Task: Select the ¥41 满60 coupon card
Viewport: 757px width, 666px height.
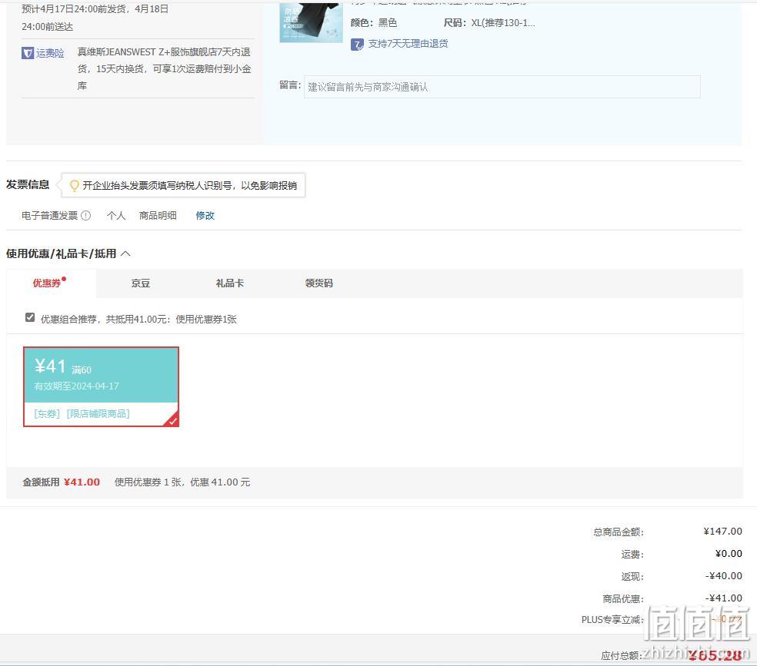Action: point(101,386)
